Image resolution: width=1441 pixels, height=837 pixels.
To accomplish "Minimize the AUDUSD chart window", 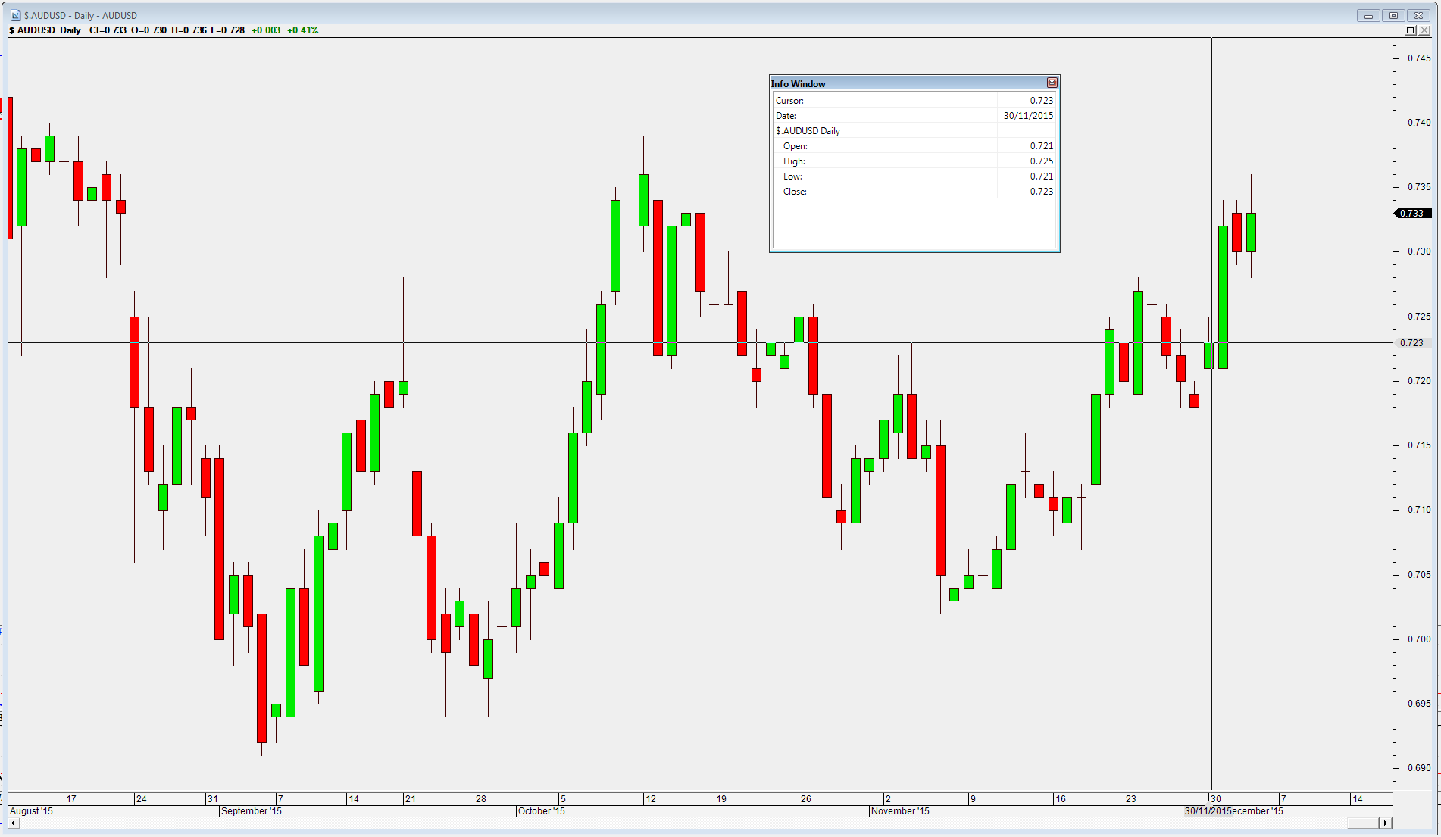I will tap(1368, 15).
